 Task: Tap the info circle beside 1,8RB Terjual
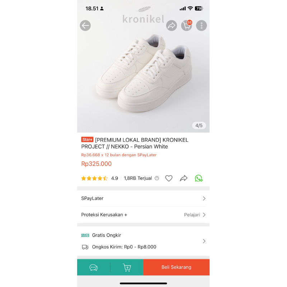click(157, 178)
